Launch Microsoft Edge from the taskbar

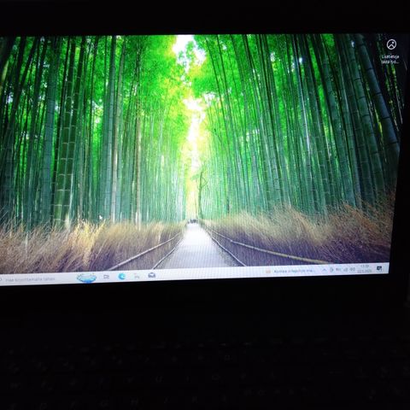click(x=122, y=276)
